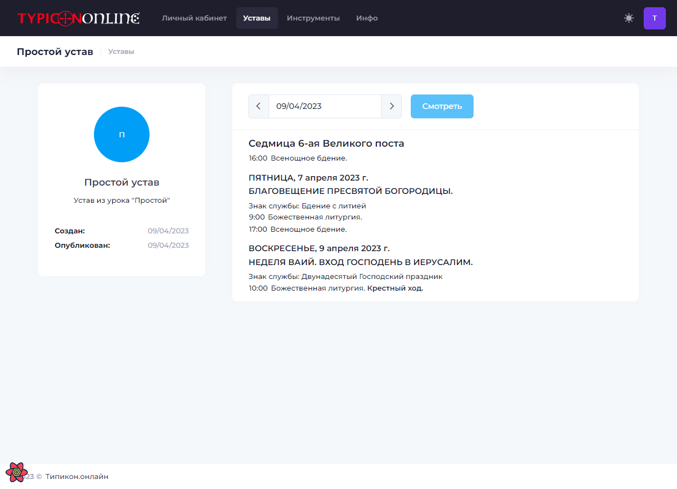Screen dimensions: 677x489
Task: Click the Смотреть button
Action: [x=442, y=106]
